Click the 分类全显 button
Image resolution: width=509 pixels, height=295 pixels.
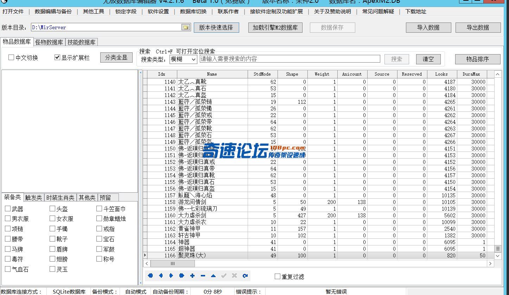tap(116, 57)
